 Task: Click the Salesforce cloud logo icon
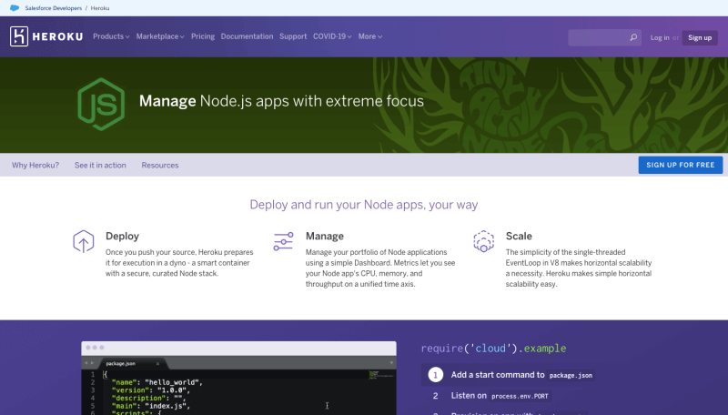(x=15, y=8)
